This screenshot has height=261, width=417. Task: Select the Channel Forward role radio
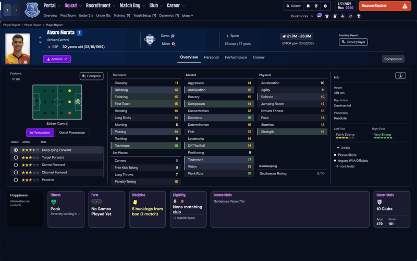[16, 172]
